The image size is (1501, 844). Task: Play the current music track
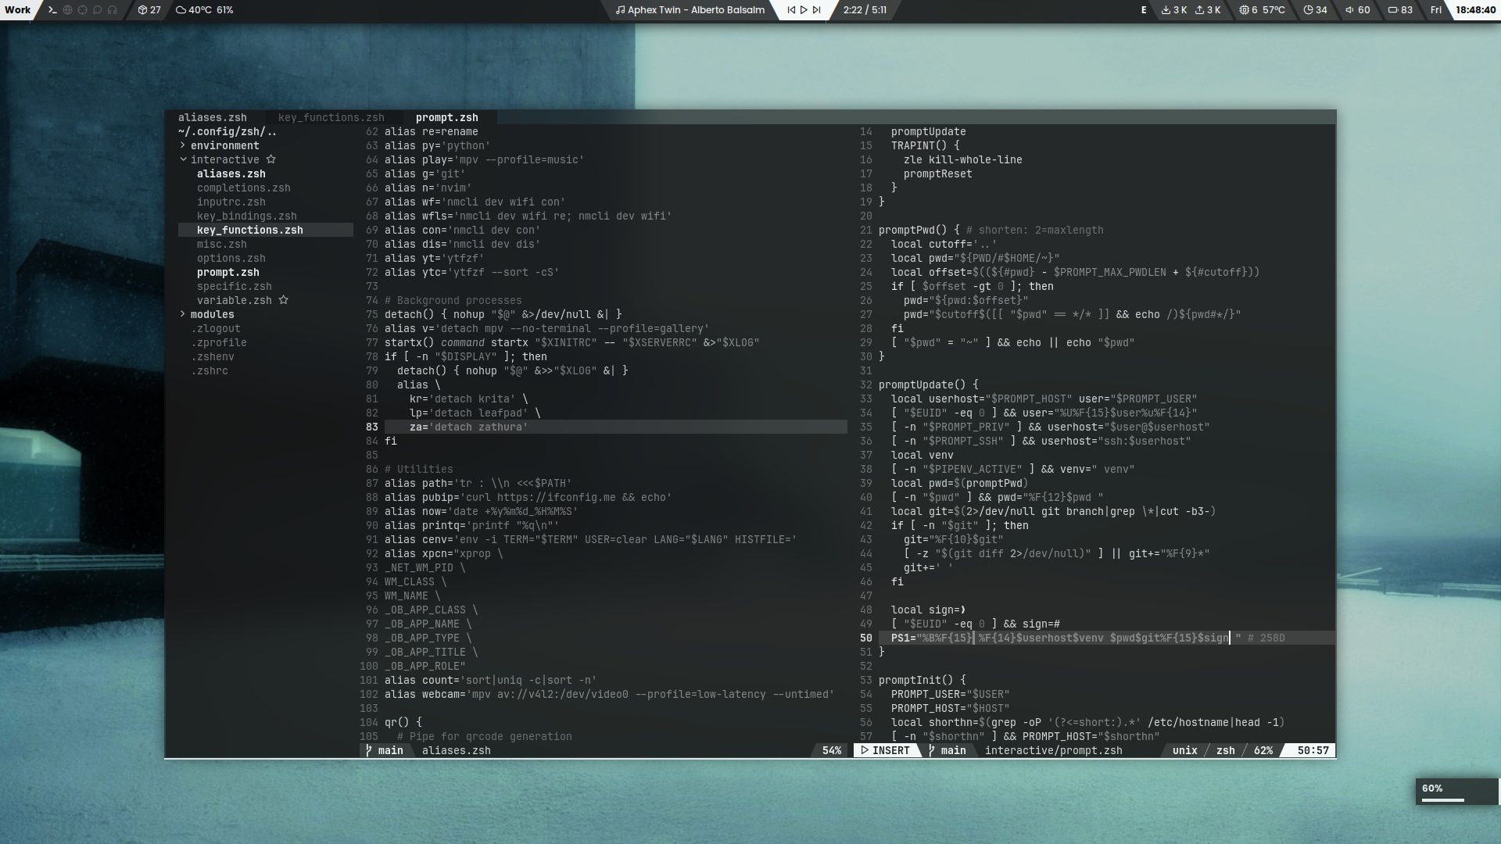(804, 10)
